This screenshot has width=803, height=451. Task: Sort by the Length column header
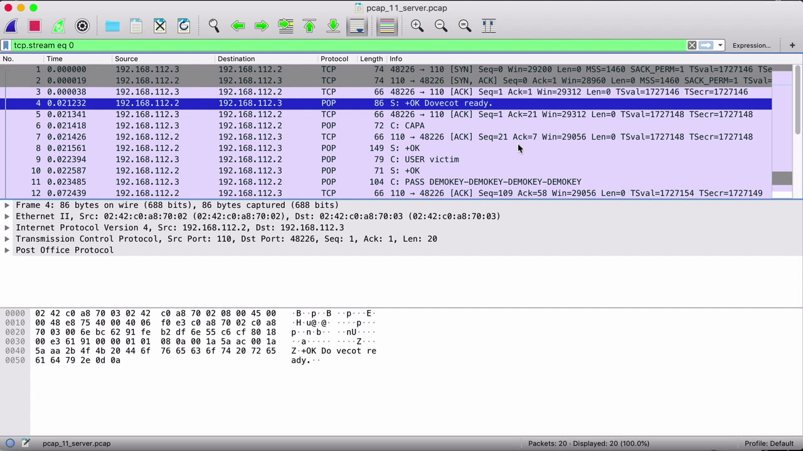[371, 59]
